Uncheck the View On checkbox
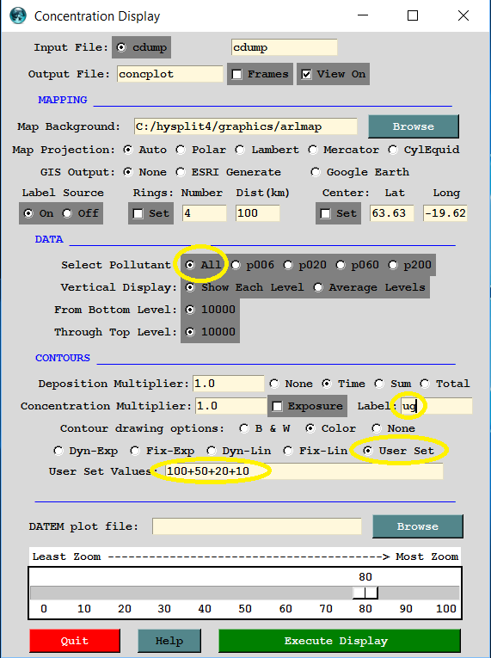491x658 pixels. click(x=306, y=74)
